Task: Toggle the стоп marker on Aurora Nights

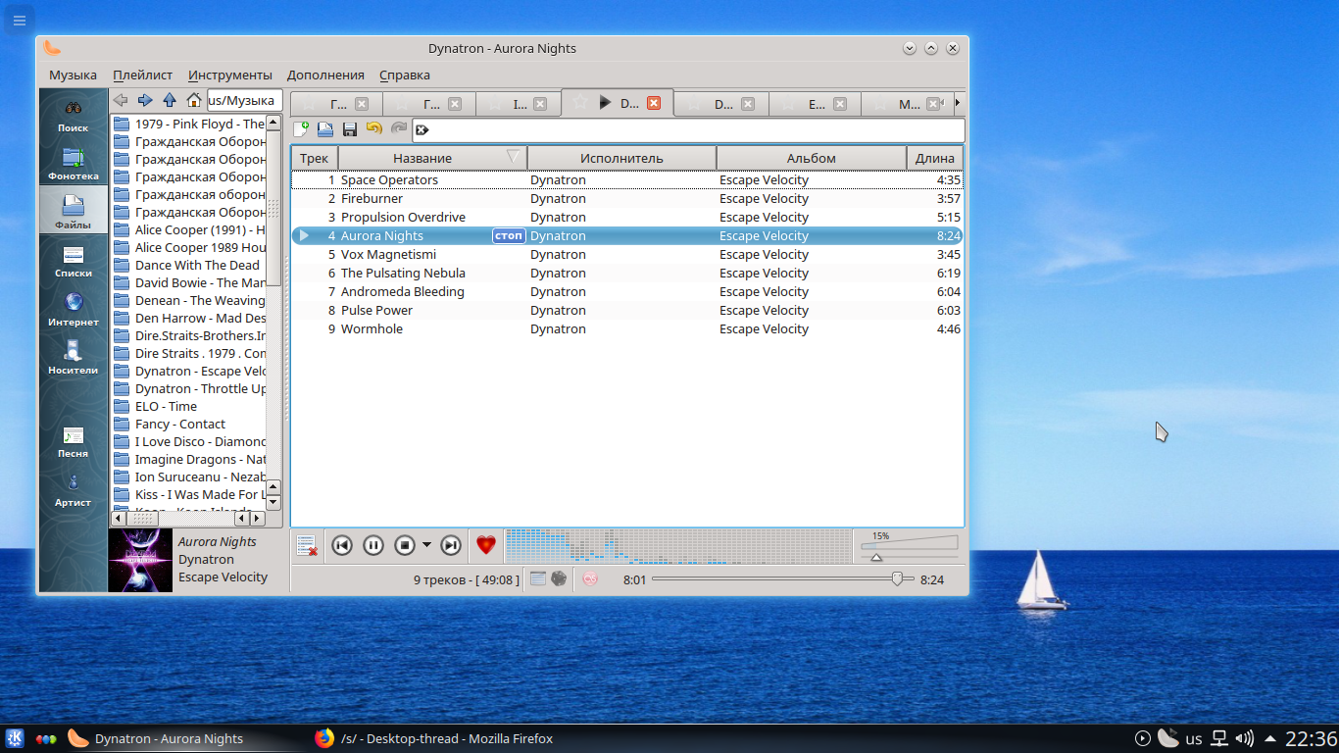Action: [508, 235]
